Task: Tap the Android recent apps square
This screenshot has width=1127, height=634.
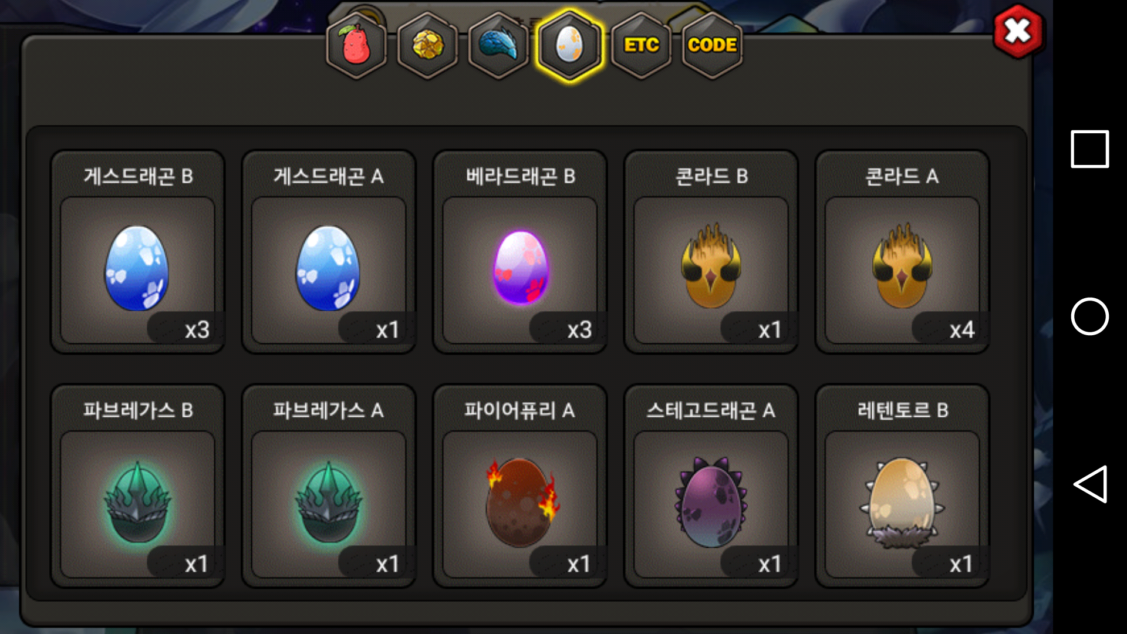Action: (x=1090, y=149)
